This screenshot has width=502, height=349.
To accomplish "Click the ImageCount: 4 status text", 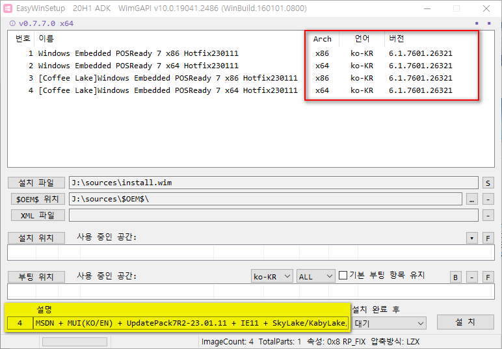I will coord(227,342).
